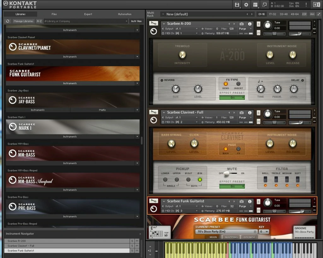The width and height of the screenshot is (323, 258).
Task: Open the options gear icon
Action: [246, 4]
